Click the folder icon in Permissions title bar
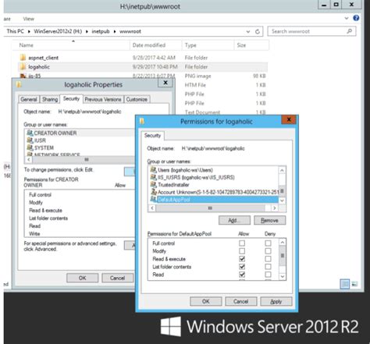The height and width of the screenshot is (344, 370). point(142,121)
